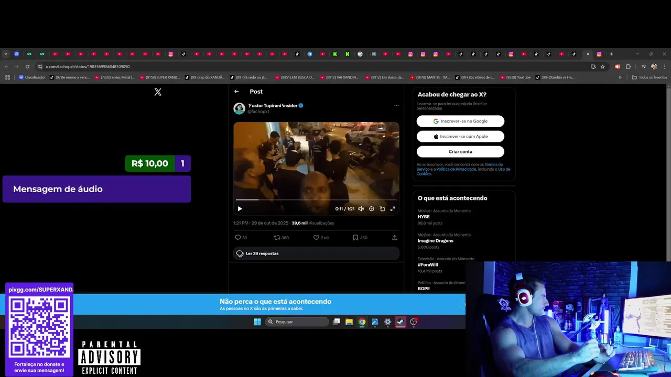
Task: Click Criar conta button
Action: pos(460,151)
